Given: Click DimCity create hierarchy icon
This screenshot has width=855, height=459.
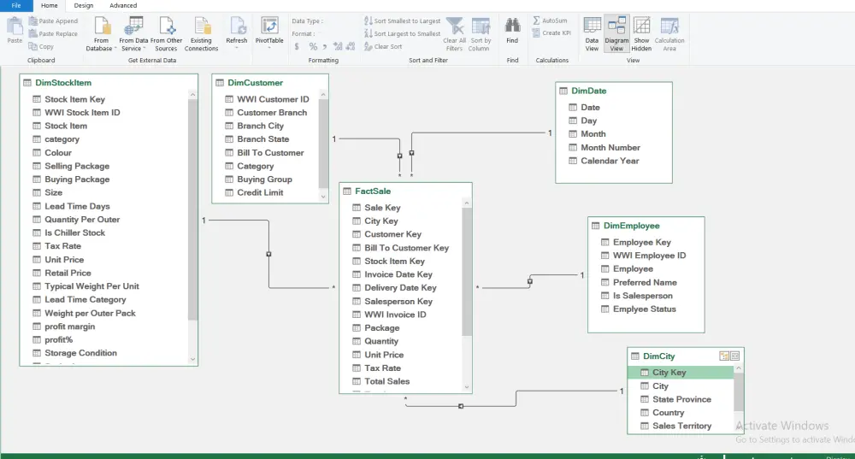Looking at the screenshot, I should [724, 356].
